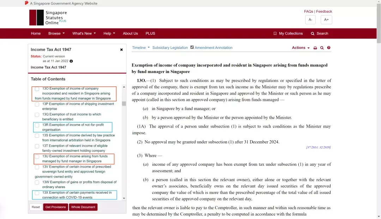Expand the Help dropdown menu

[109, 33]
